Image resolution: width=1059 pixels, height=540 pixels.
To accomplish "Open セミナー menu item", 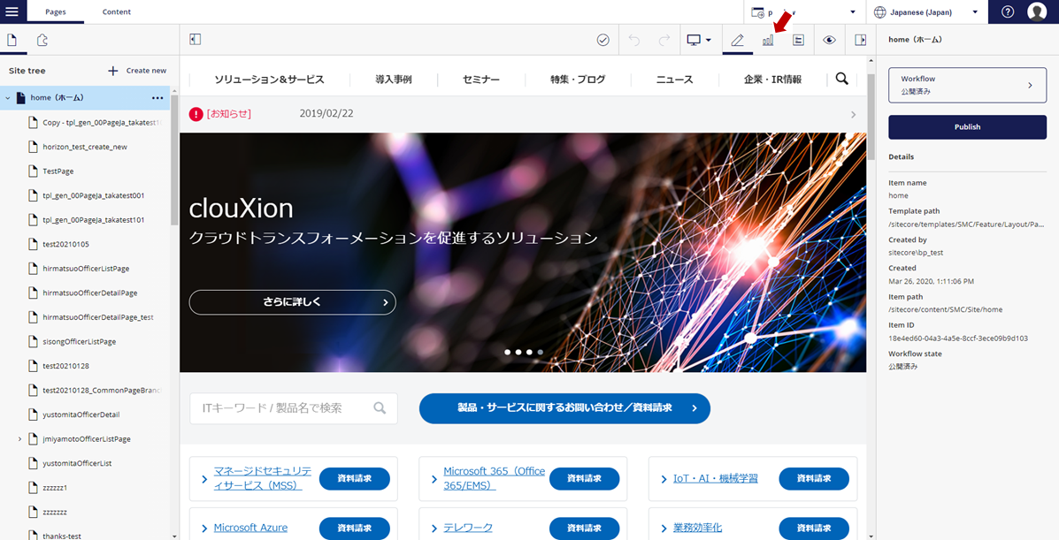I will tap(481, 80).
